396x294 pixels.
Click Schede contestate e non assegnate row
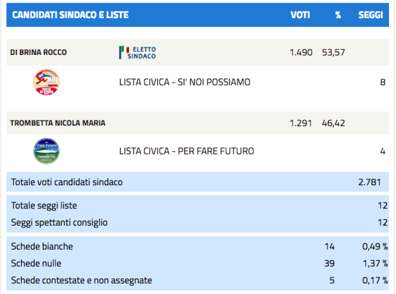click(197, 280)
